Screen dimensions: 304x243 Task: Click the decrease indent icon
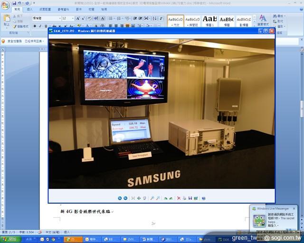point(135,19)
